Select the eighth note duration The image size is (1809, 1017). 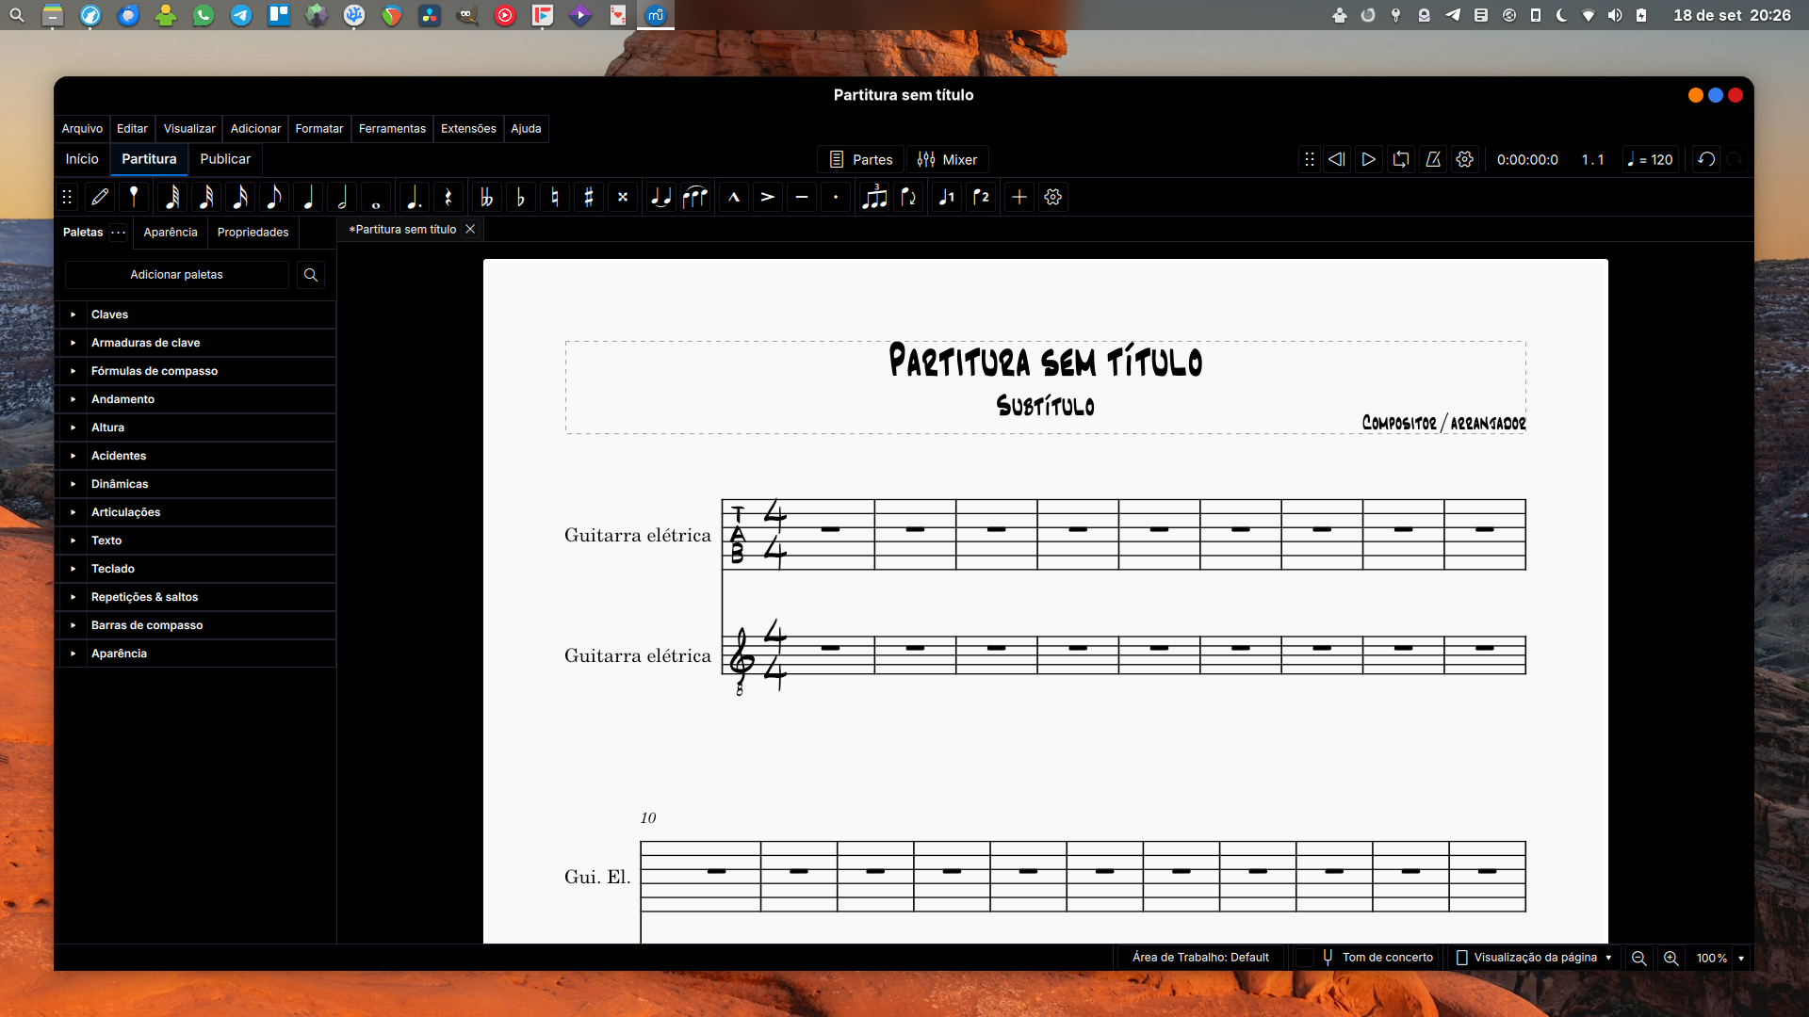pos(274,197)
